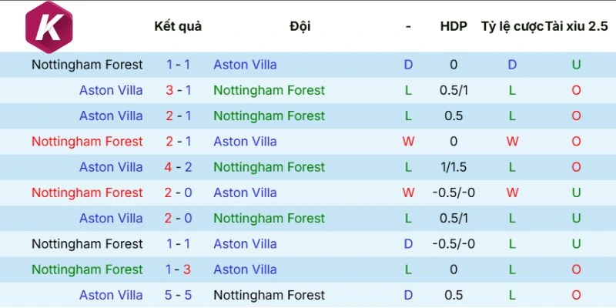Open the 1 - 3 match score

179,269
